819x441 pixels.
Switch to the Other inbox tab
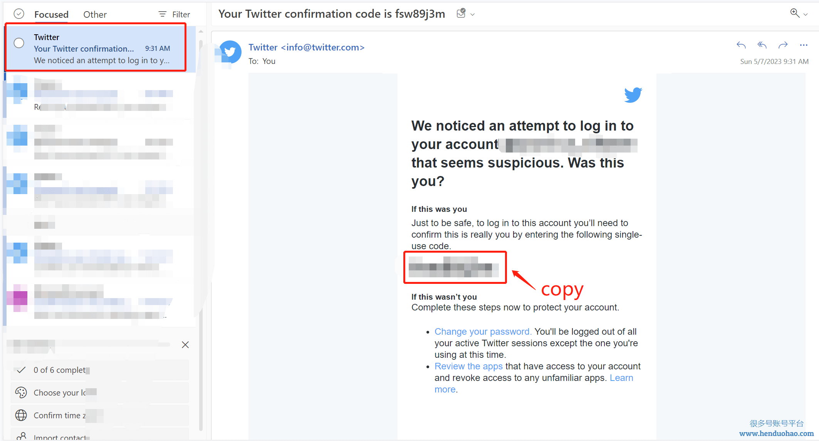click(x=95, y=15)
